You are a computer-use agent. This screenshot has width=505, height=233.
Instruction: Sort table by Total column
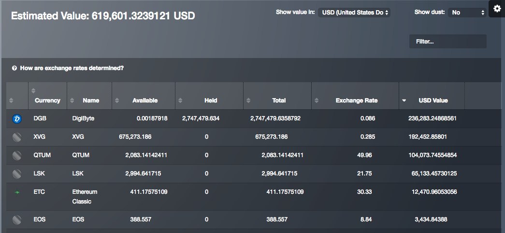277,96
